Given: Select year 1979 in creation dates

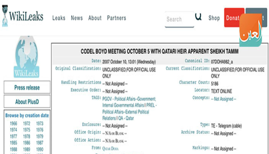Looking at the screenshot, I should [40, 136].
